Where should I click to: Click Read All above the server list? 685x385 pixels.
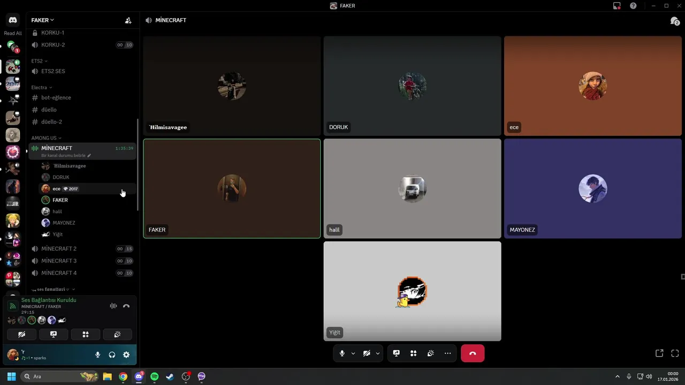tap(13, 33)
